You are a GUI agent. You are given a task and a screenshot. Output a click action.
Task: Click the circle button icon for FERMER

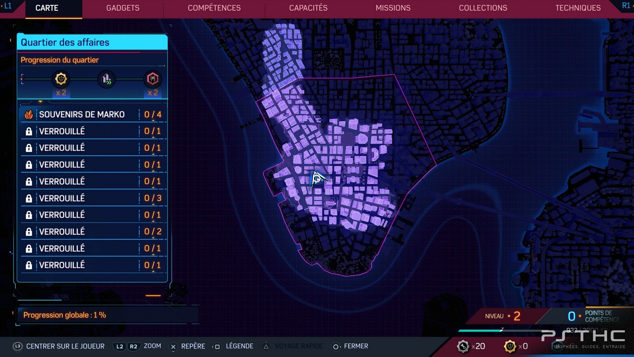pyautogui.click(x=335, y=346)
